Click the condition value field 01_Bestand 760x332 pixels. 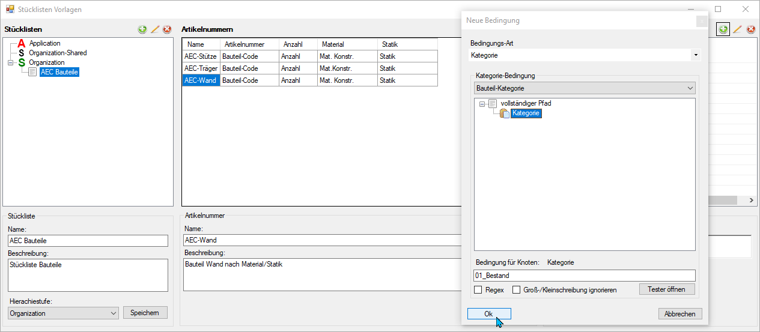[585, 276]
